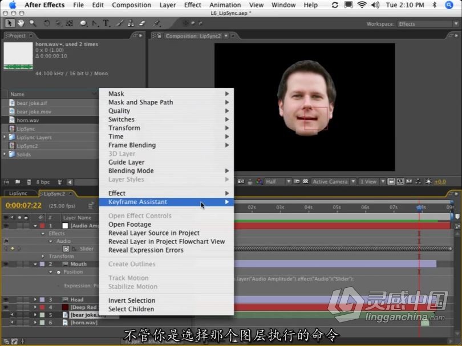Toggle audio speaker for bear joke layer

[x=12, y=315]
